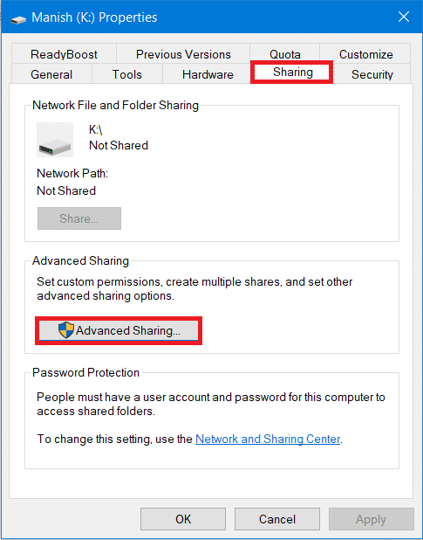Close the Manish (K:) Properties dialog
Screen dimensions: 423x540
point(404,17)
